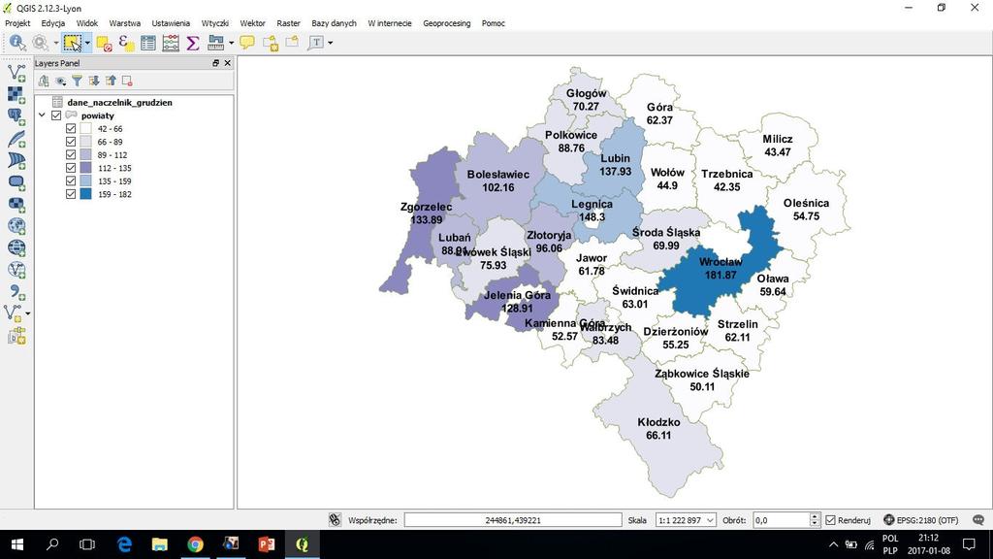Open the Warstwa menu
The image size is (993, 559).
click(125, 23)
